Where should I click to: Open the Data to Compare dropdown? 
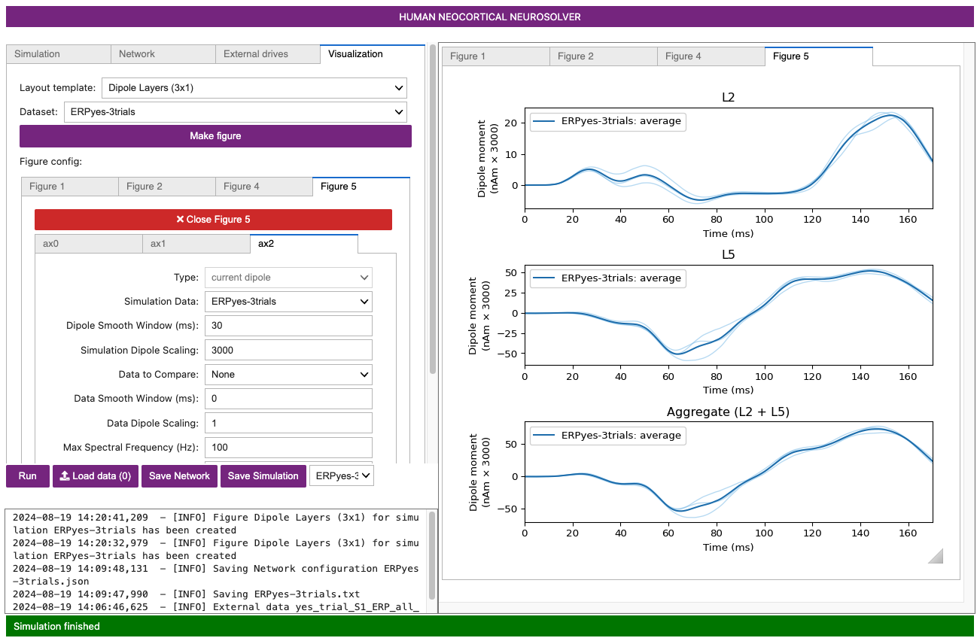point(288,375)
